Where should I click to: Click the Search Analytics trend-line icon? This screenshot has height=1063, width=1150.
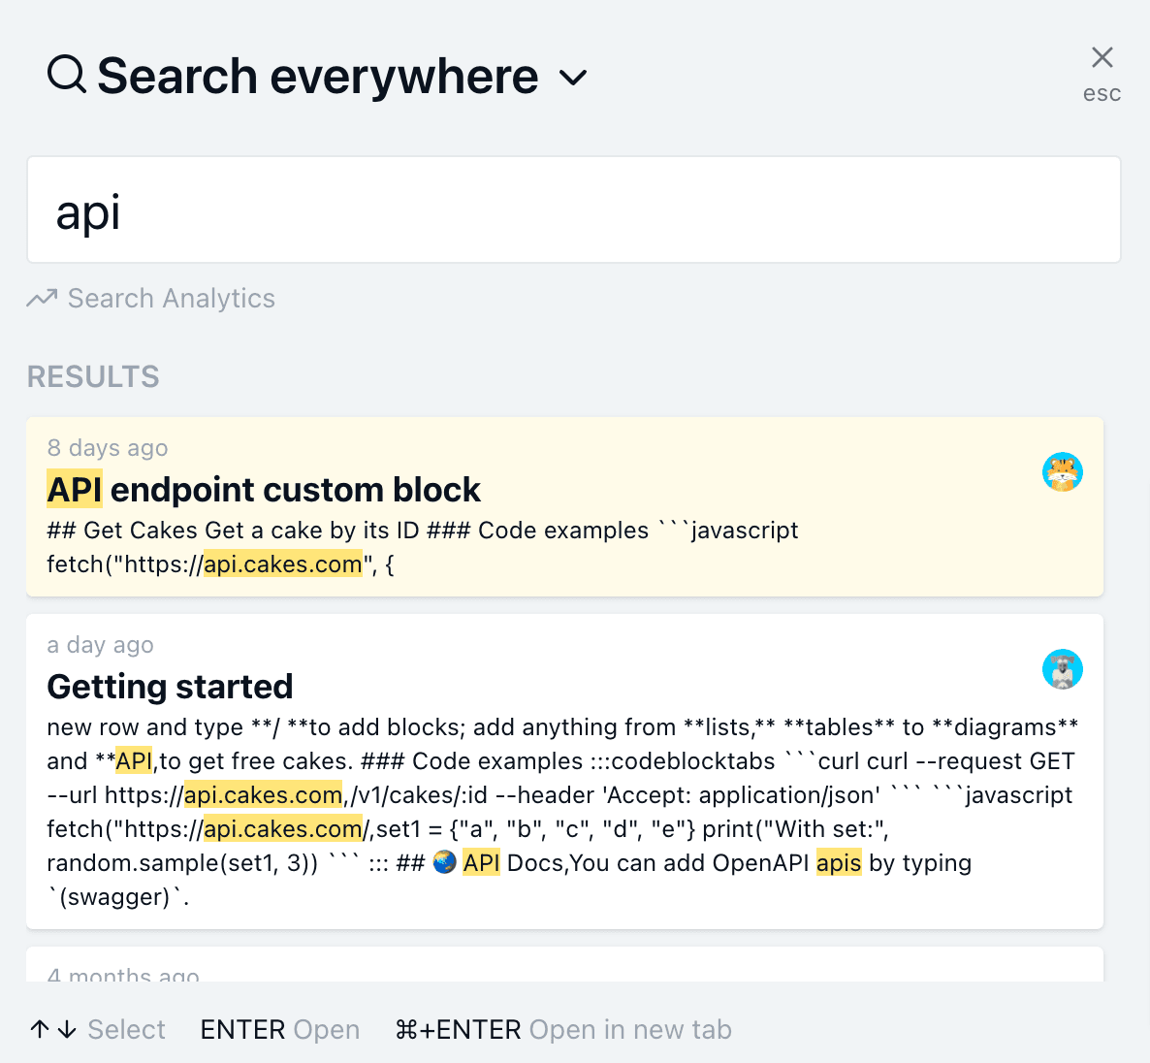(43, 298)
